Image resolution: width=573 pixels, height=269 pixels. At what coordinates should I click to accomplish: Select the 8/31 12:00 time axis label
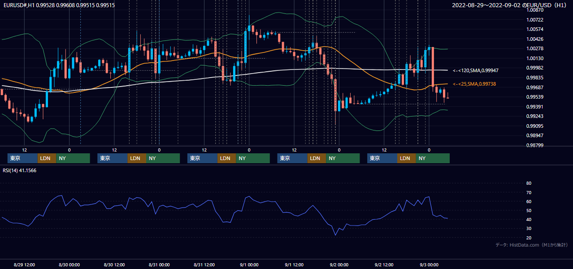(x=204, y=265)
